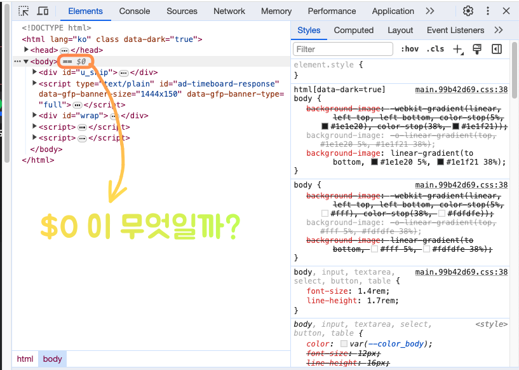Image resolution: width=519 pixels, height=370 pixels.
Task: Click the element.style rule block
Action: (400, 70)
